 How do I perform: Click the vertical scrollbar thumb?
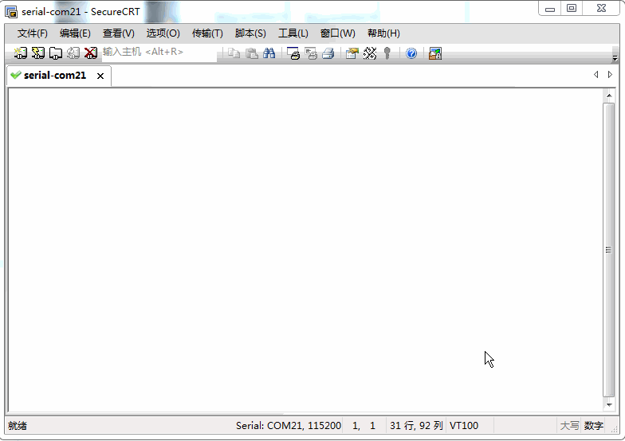pos(609,250)
